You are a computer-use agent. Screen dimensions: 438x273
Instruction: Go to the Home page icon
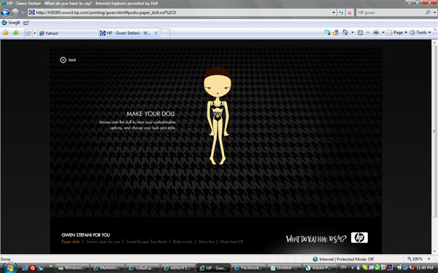coord(345,33)
